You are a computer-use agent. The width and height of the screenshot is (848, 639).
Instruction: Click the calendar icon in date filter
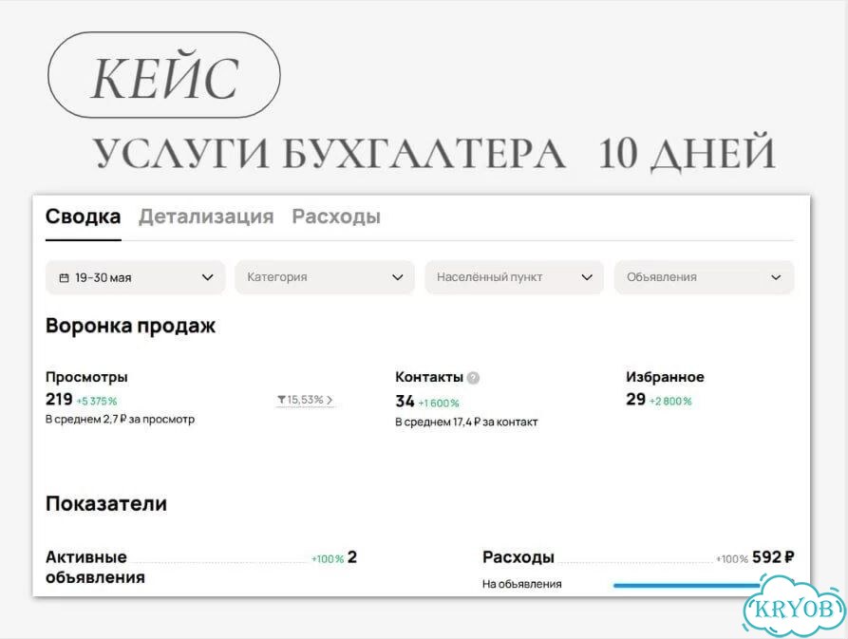(x=64, y=278)
